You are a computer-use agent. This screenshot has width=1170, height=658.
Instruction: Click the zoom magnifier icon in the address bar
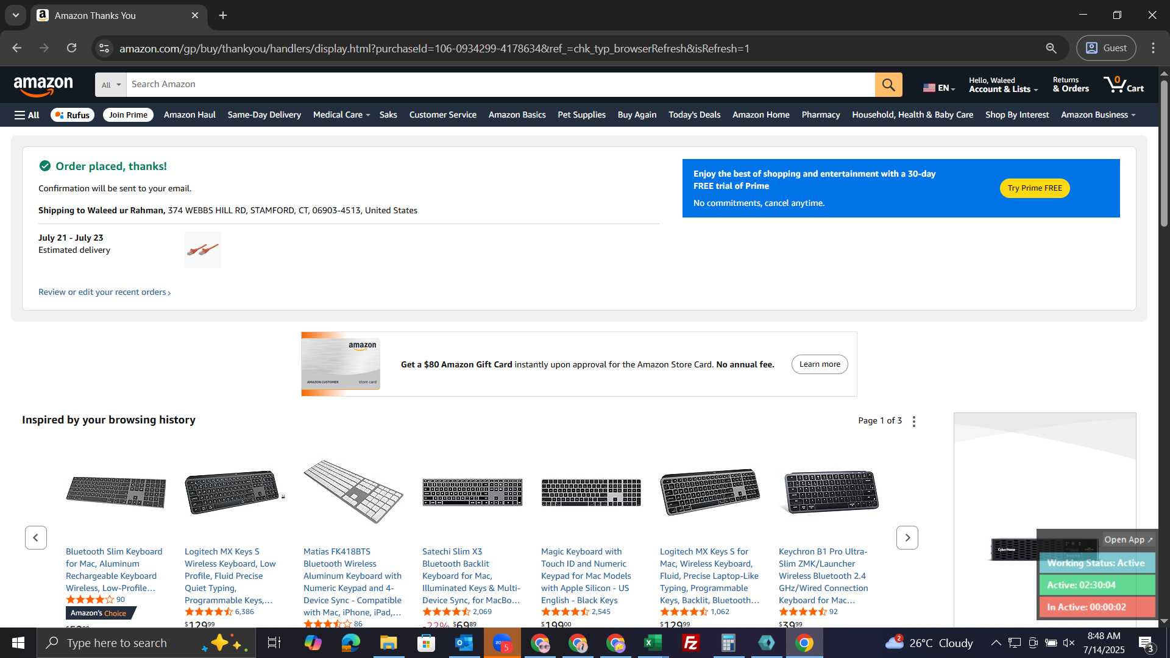(1051, 48)
